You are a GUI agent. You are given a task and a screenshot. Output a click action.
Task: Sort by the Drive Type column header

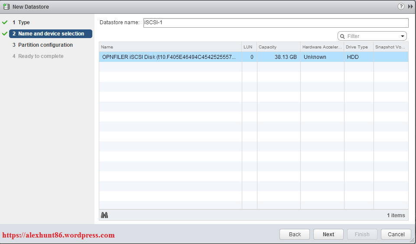[x=359, y=47]
